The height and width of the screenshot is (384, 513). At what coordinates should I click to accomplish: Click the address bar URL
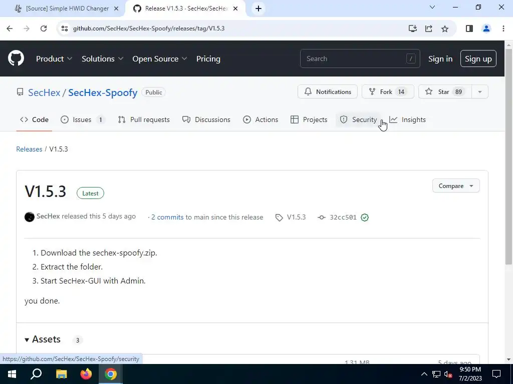click(148, 28)
